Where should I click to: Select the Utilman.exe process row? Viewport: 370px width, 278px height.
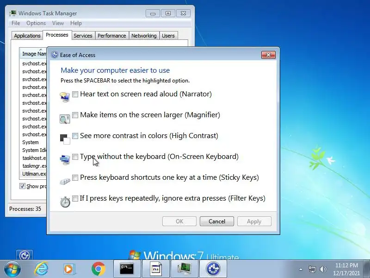pyautogui.click(x=33, y=174)
